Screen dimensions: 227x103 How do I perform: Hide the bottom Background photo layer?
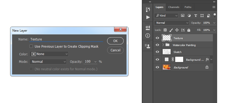pos(157,67)
